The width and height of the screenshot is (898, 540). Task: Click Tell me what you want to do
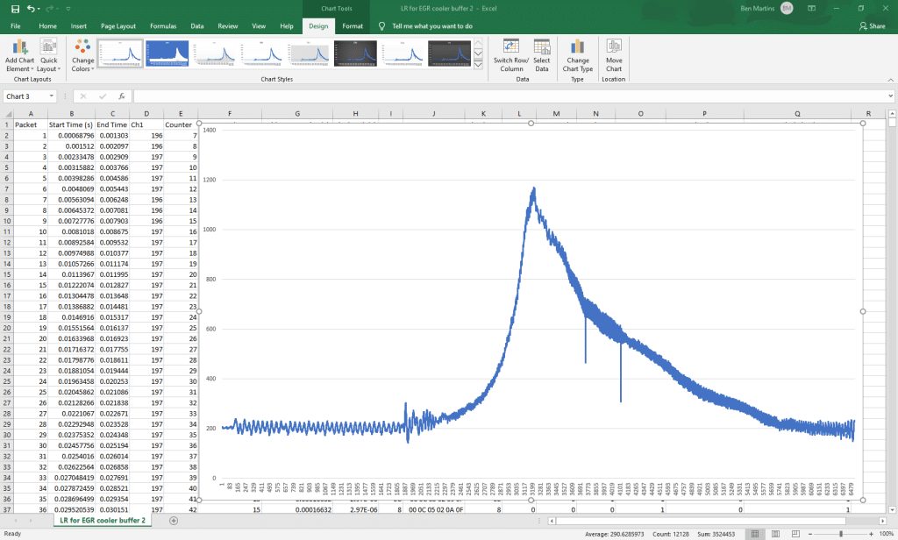pyautogui.click(x=431, y=25)
